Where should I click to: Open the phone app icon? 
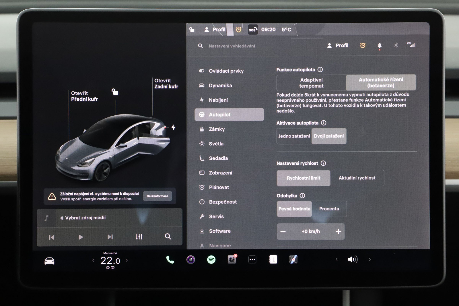pyautogui.click(x=170, y=260)
